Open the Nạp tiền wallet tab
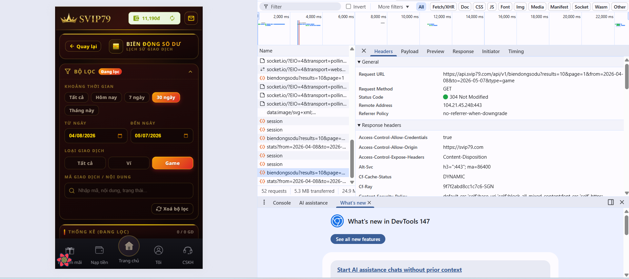The width and height of the screenshot is (629, 279). pyautogui.click(x=99, y=255)
